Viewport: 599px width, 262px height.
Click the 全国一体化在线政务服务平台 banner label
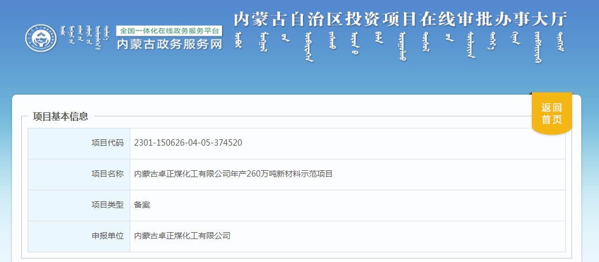click(170, 31)
